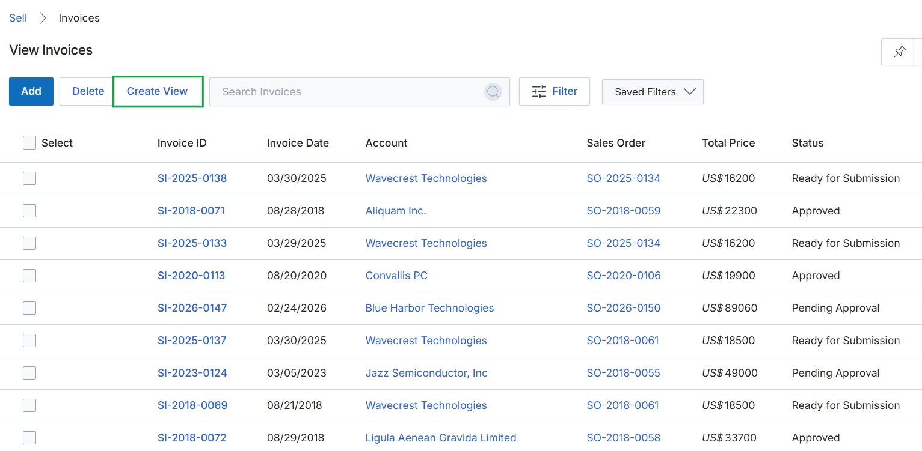
Task: Check the box for invoice SI-2026-0147
Action: click(29, 308)
